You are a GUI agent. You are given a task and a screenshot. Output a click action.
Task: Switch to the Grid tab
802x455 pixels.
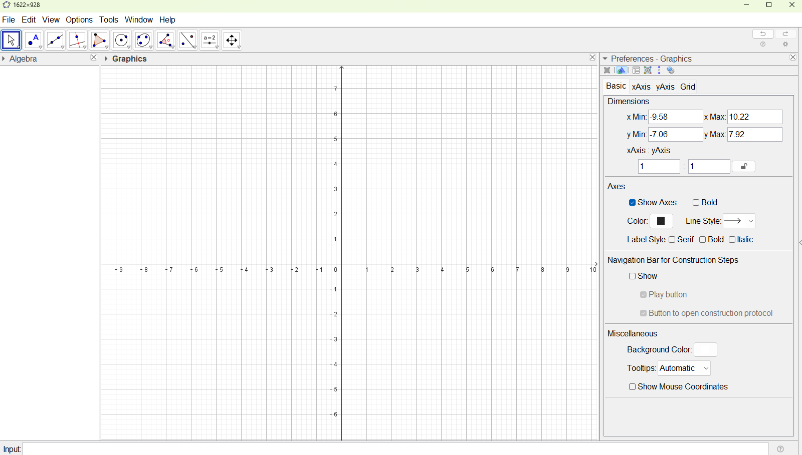[x=688, y=87]
